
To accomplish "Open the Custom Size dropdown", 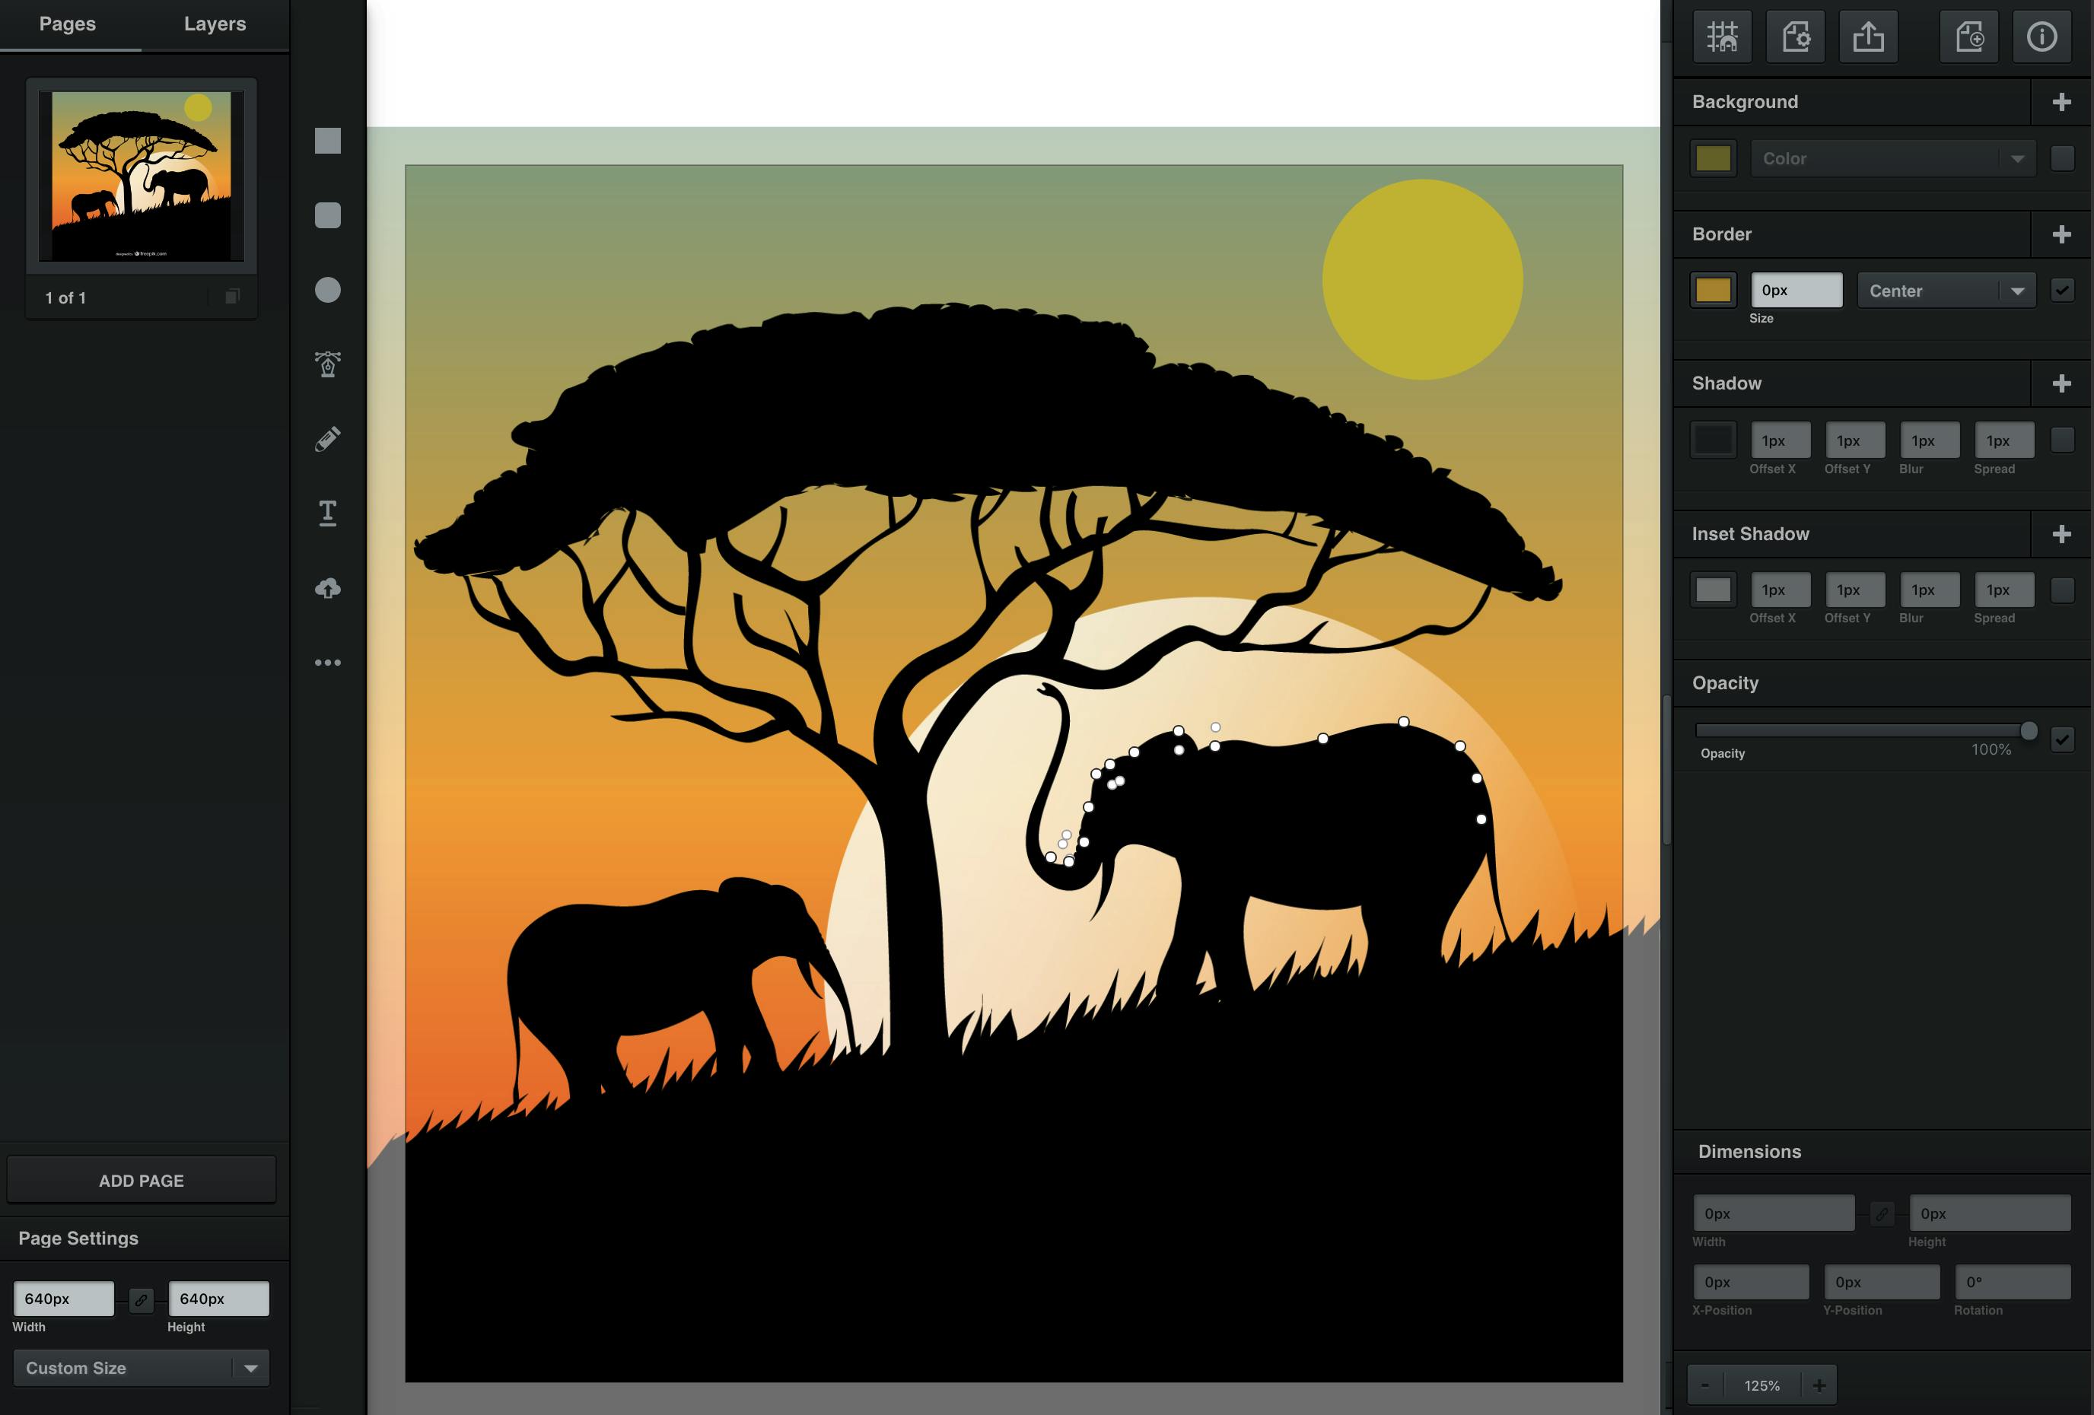I will tap(142, 1367).
